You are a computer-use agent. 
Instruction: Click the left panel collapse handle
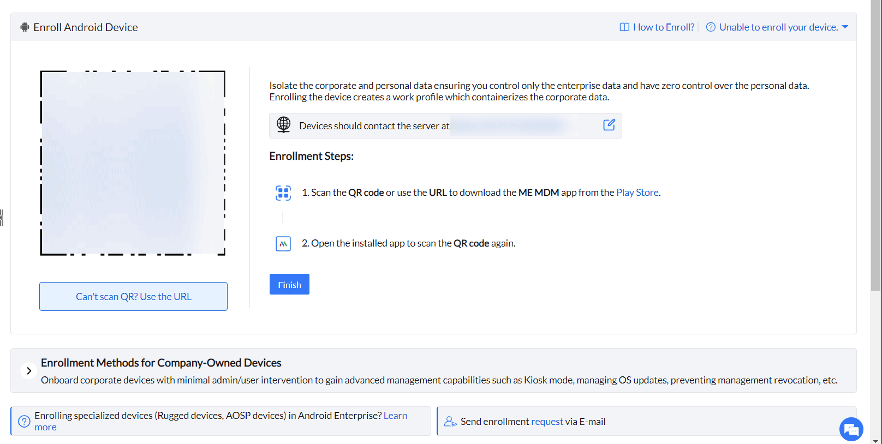pyautogui.click(x=2, y=217)
